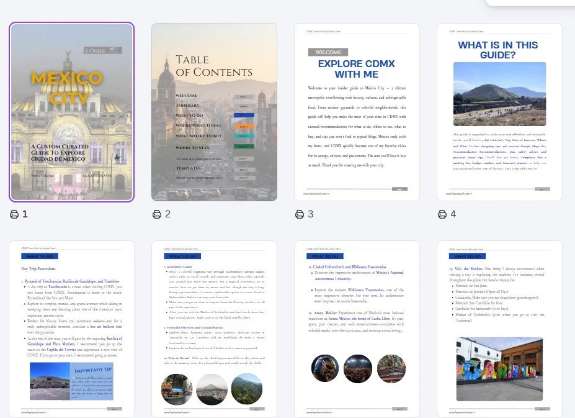Viewport: 575px width, 418px height.
Task: Click the page number 3 label
Action: click(311, 214)
